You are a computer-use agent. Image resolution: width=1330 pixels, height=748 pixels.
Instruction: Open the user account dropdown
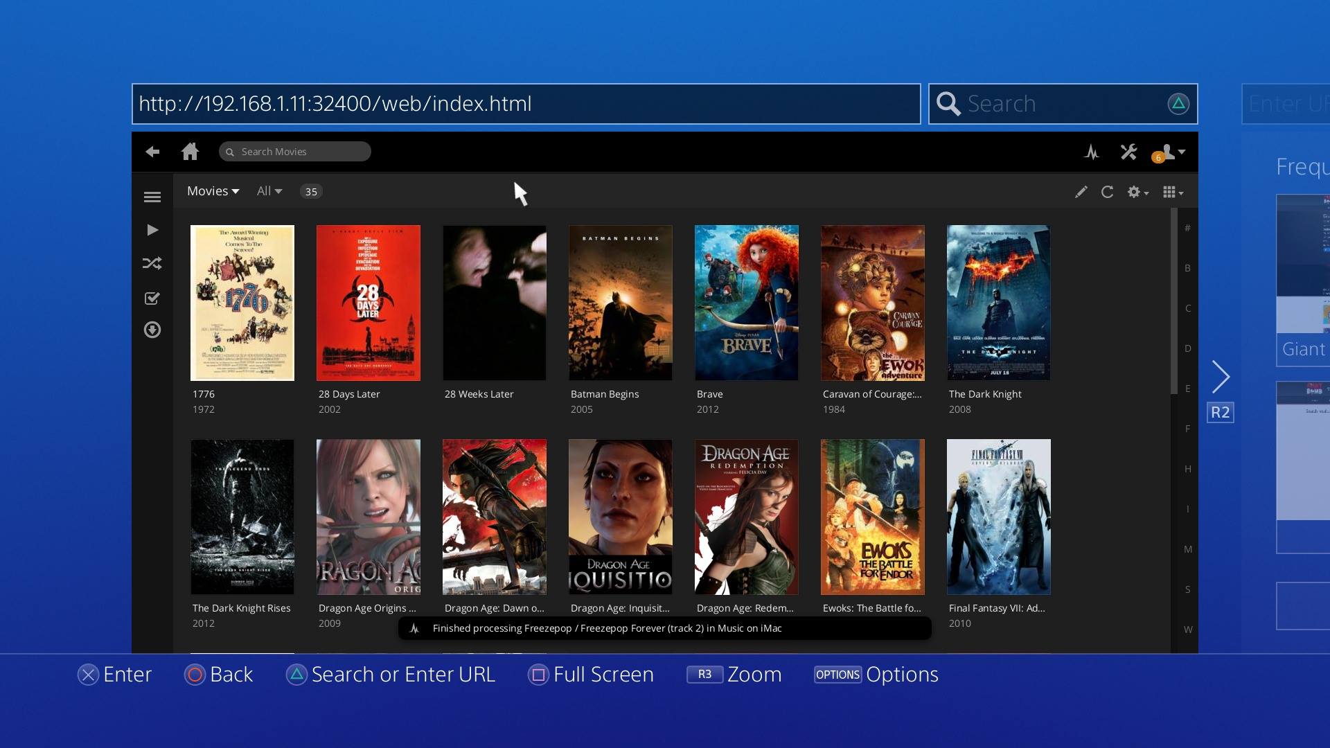tap(1171, 152)
